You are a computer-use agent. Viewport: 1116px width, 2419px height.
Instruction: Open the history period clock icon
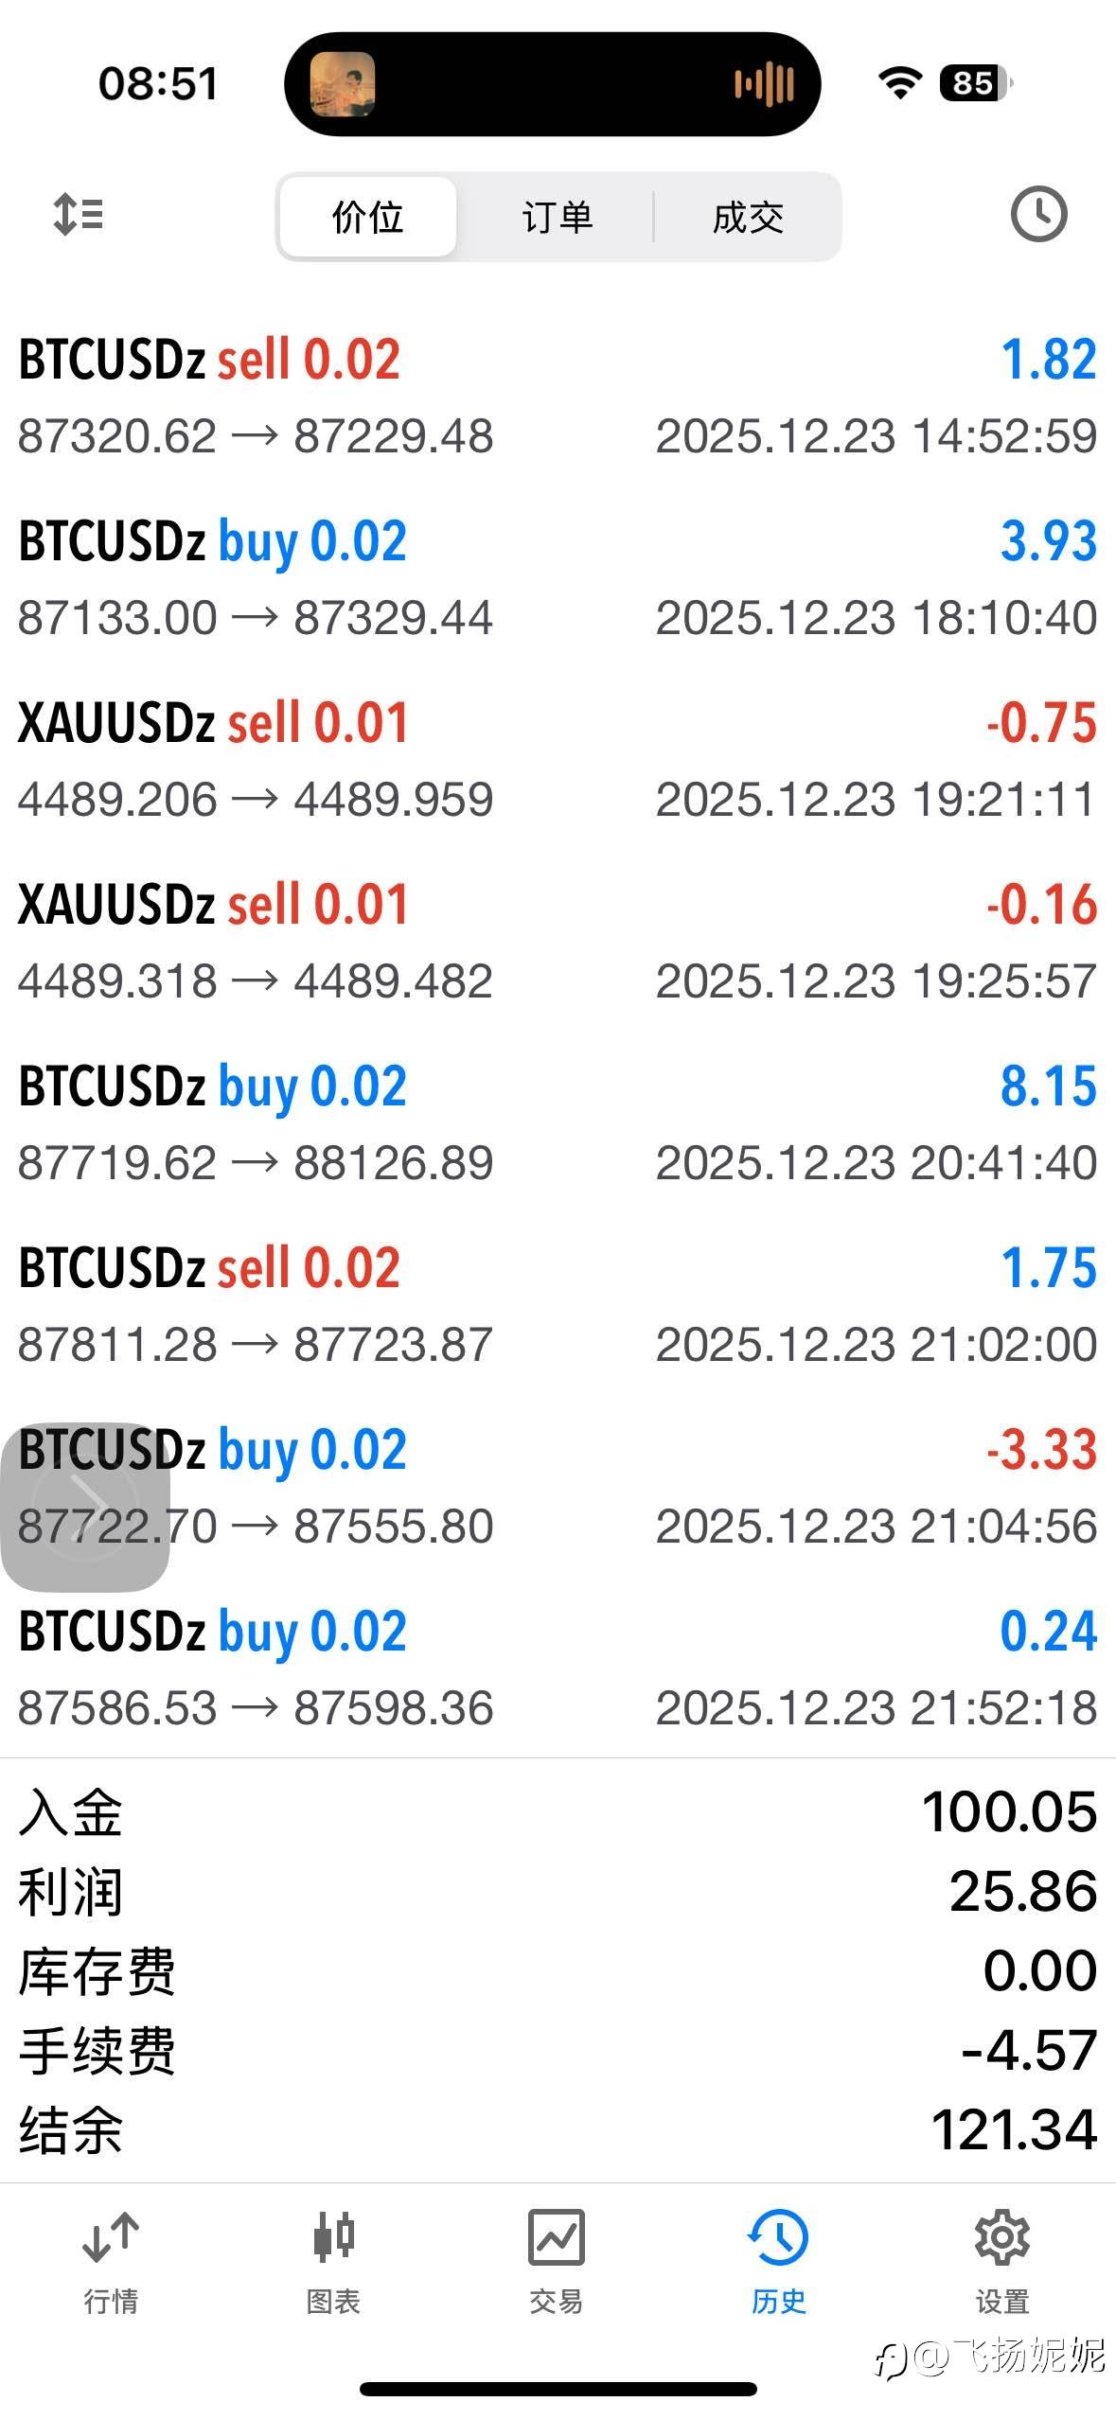coord(1038,215)
